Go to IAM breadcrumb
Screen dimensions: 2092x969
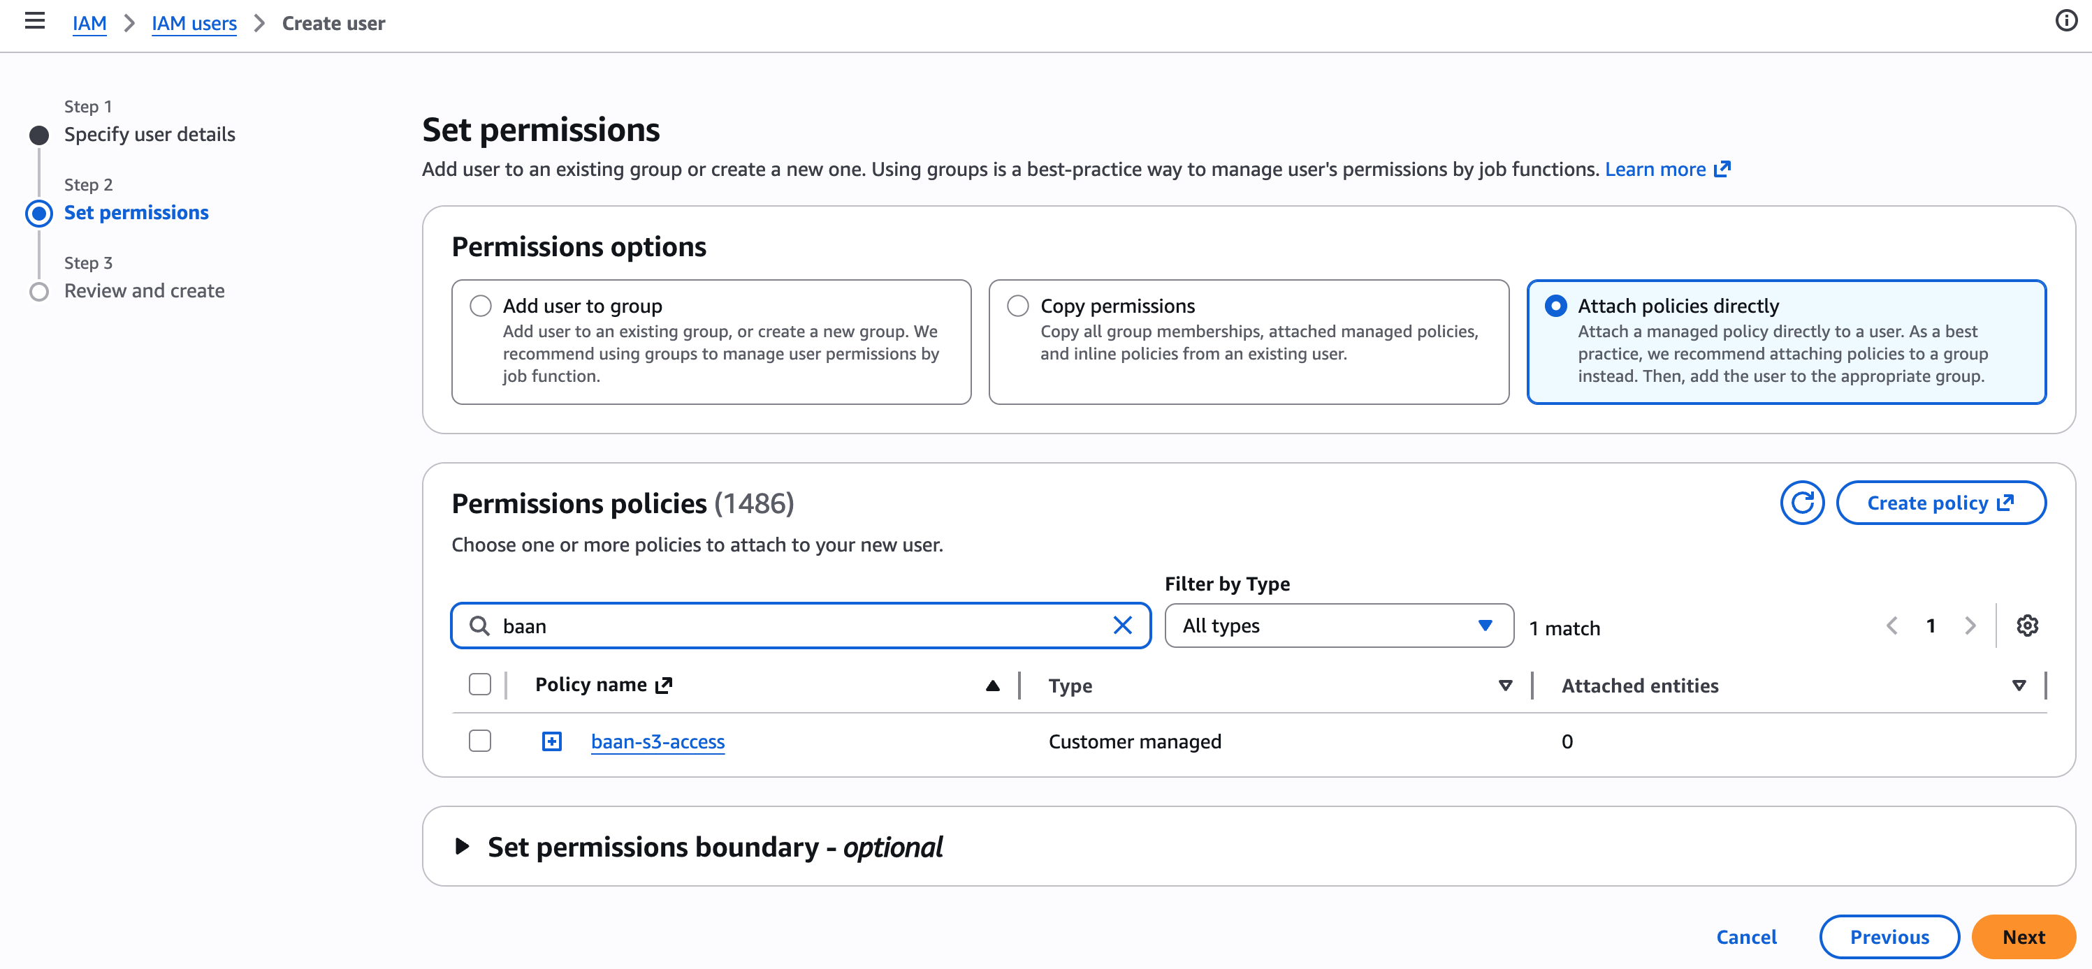point(89,23)
